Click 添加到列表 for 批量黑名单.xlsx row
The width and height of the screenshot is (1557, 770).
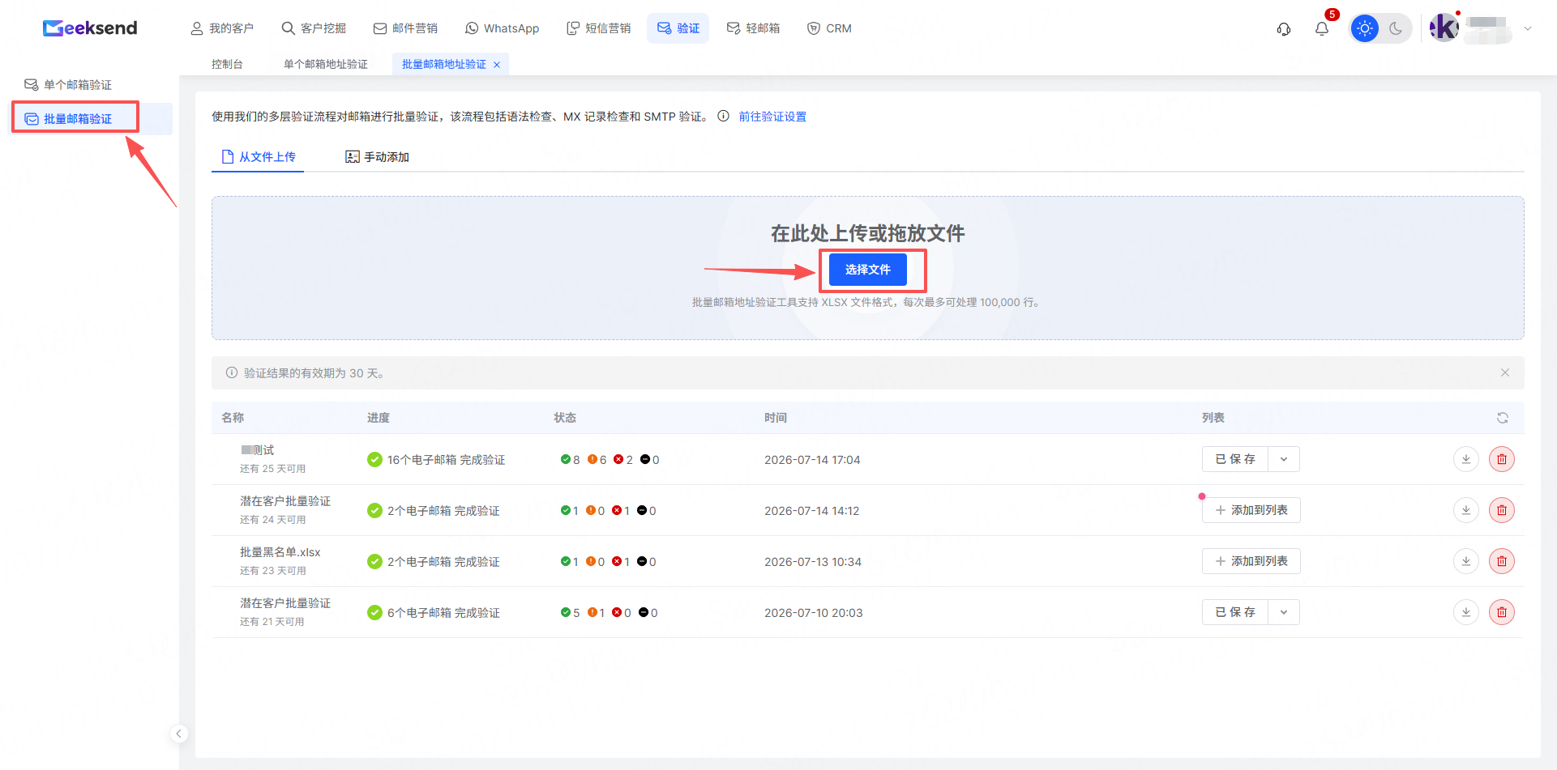coord(1251,561)
